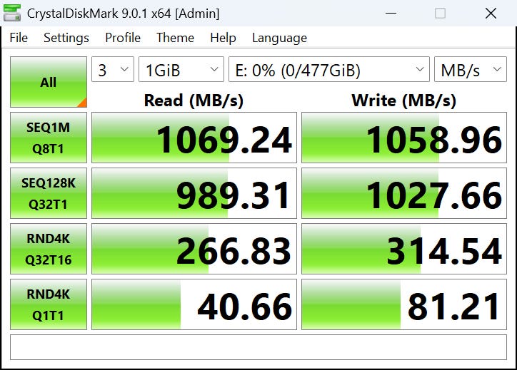
Task: Start all benchmarks with the All button
Action: click(x=49, y=82)
